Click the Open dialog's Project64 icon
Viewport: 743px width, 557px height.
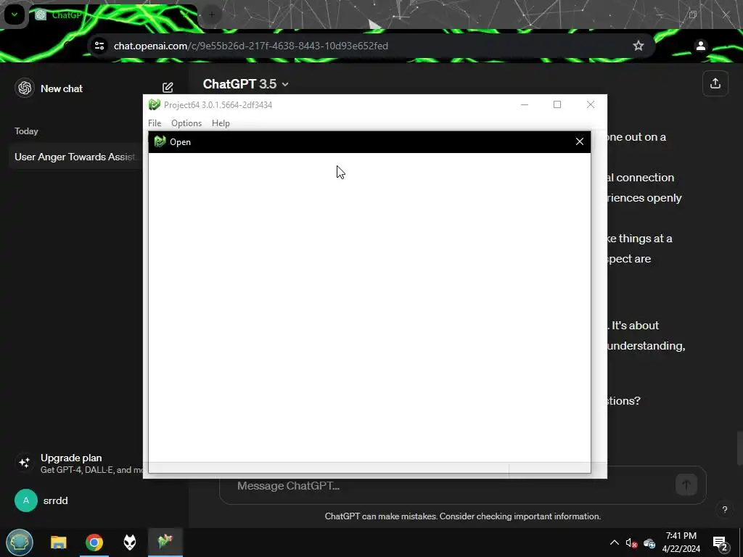tap(160, 141)
